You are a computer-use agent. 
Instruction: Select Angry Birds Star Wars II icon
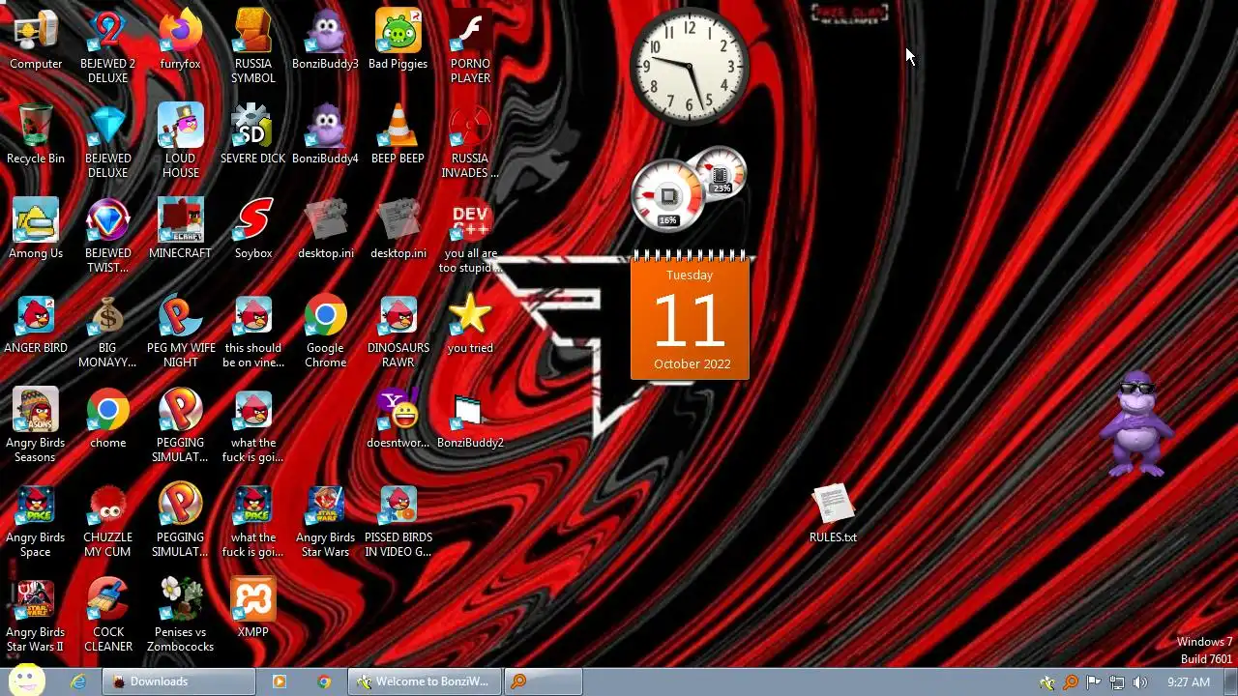(36, 615)
